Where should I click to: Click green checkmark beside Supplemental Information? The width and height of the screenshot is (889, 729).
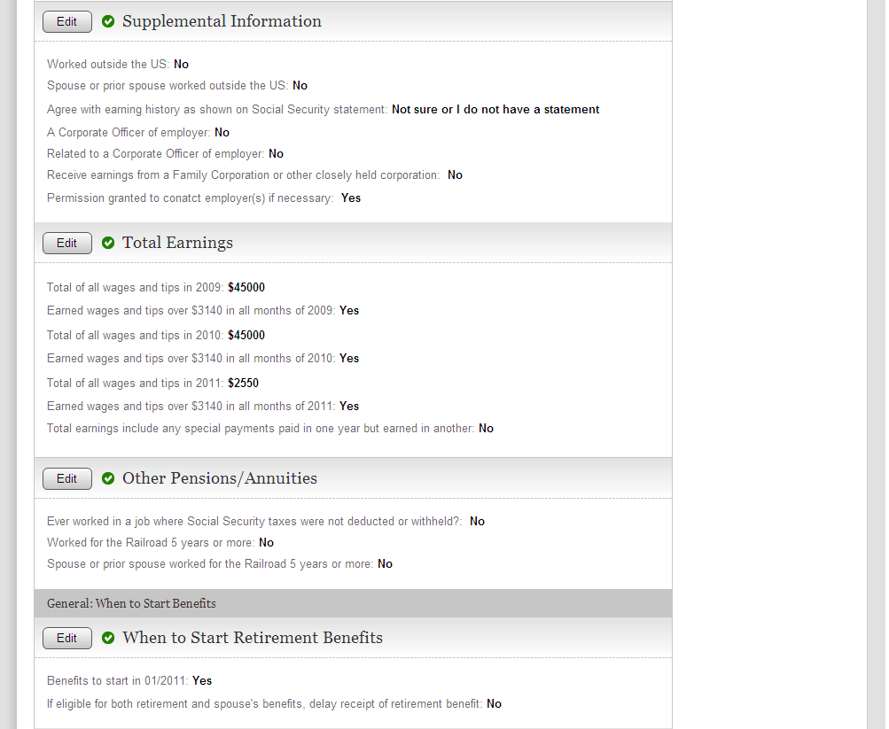[x=108, y=21]
